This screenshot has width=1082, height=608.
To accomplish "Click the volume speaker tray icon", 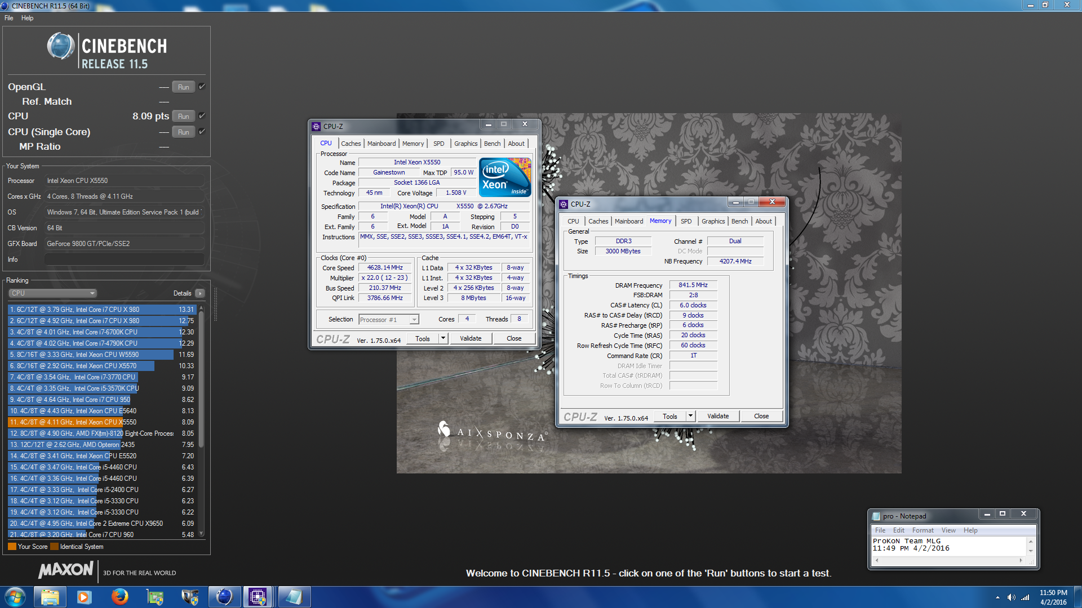I will point(1011,597).
